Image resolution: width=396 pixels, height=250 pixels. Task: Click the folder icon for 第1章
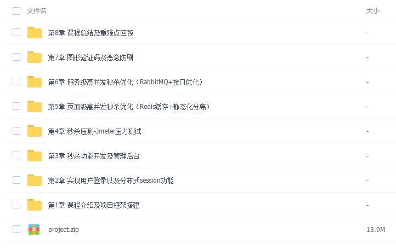point(35,205)
